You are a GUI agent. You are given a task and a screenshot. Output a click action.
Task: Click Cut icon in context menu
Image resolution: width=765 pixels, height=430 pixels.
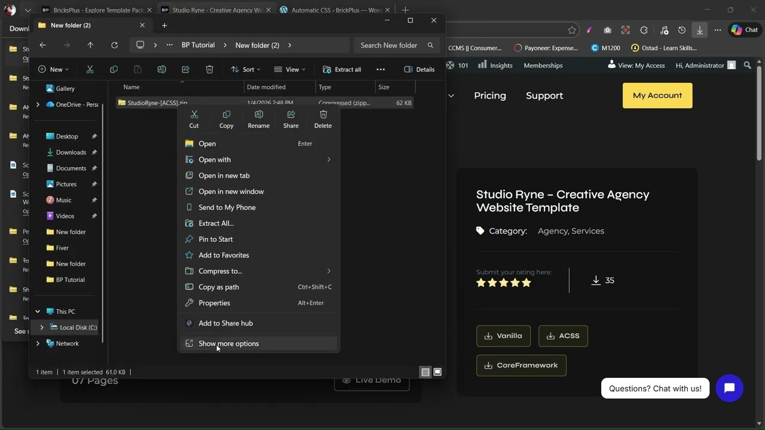(x=194, y=119)
